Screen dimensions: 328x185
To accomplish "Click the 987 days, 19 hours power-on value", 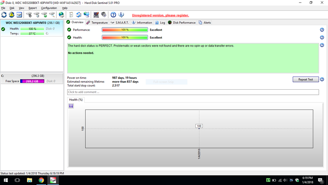I will click(125, 78).
